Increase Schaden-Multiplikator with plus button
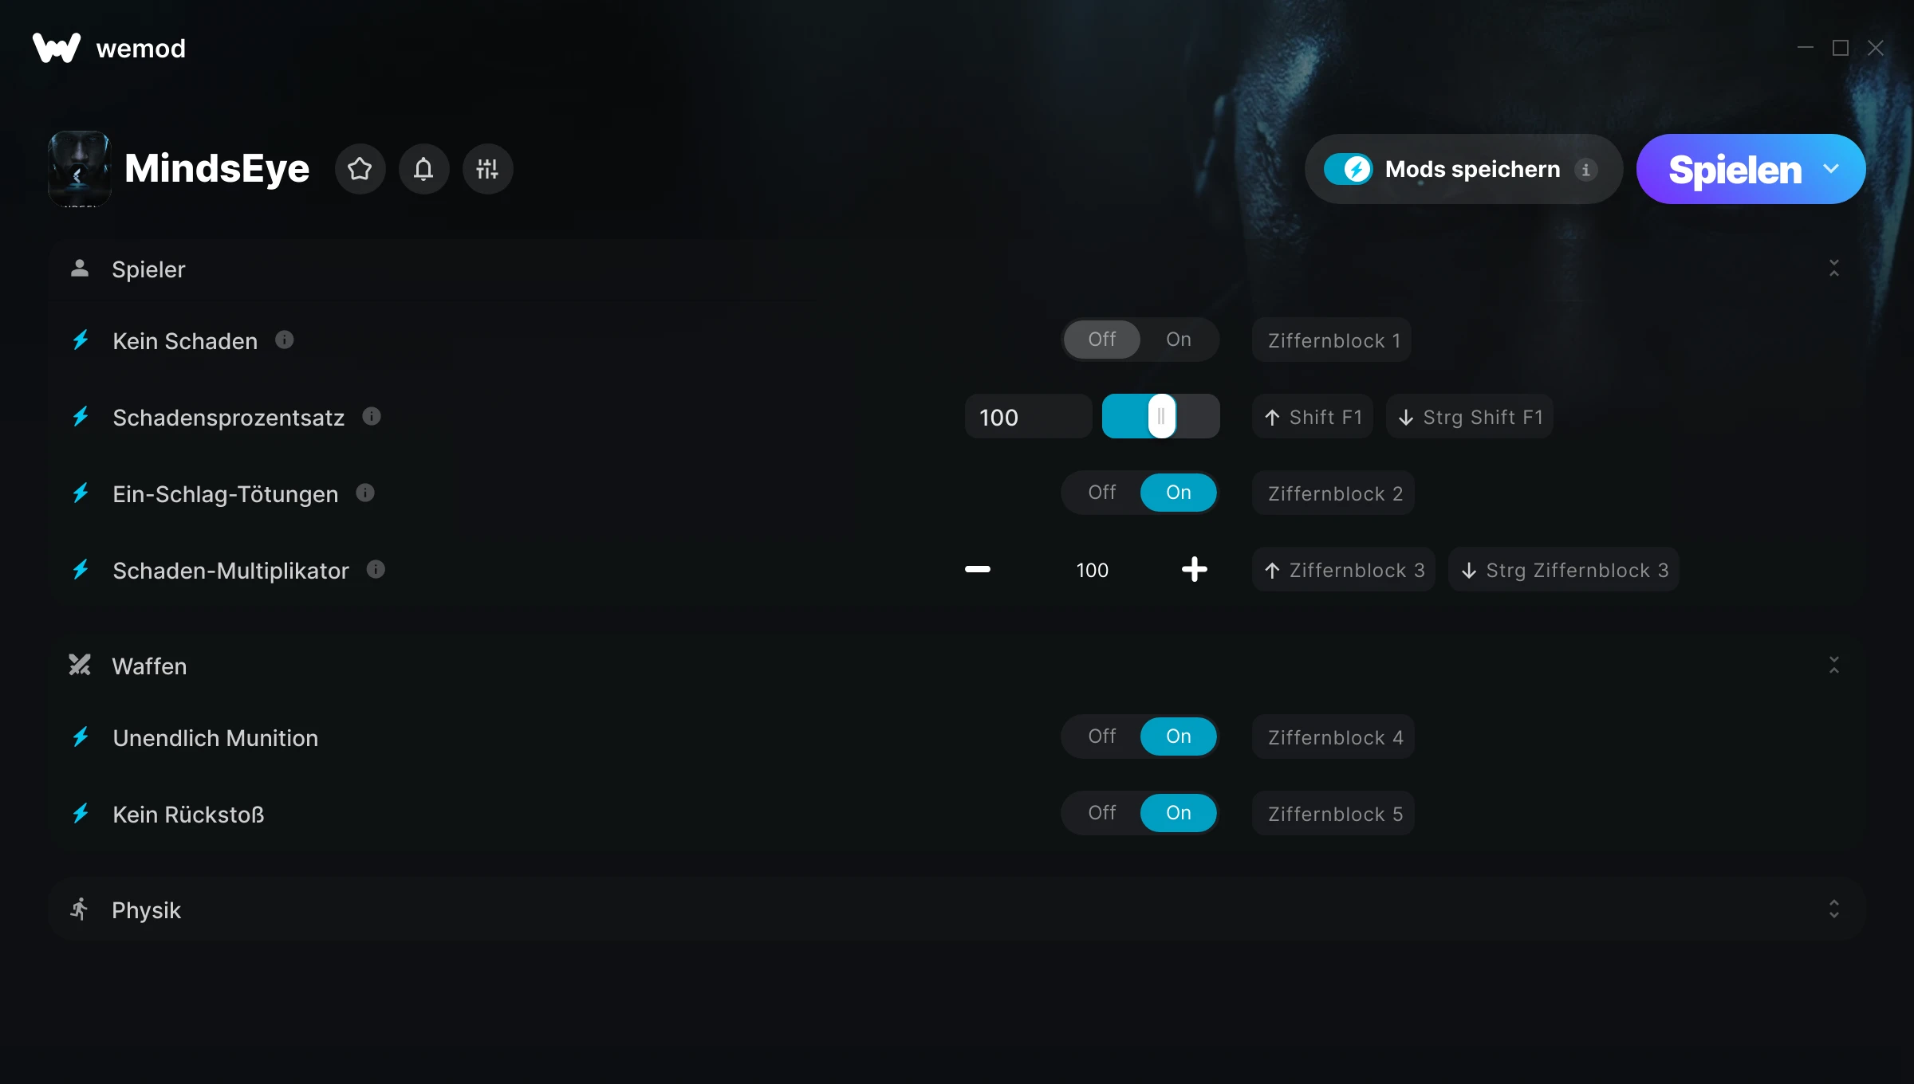 click(x=1194, y=569)
